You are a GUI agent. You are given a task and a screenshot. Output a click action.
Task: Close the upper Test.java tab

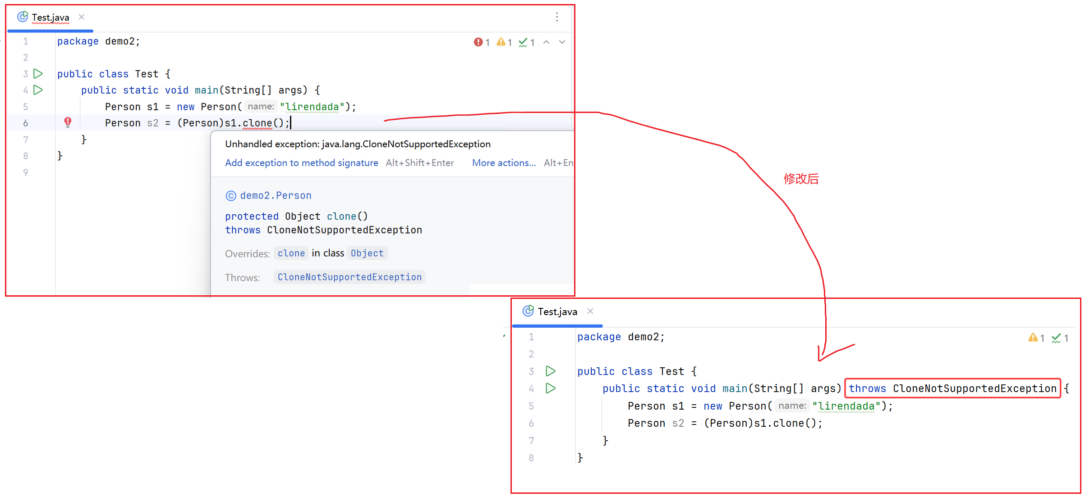(x=82, y=17)
